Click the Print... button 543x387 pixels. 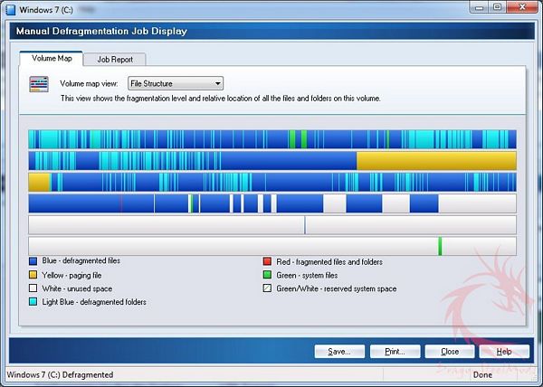(x=394, y=351)
